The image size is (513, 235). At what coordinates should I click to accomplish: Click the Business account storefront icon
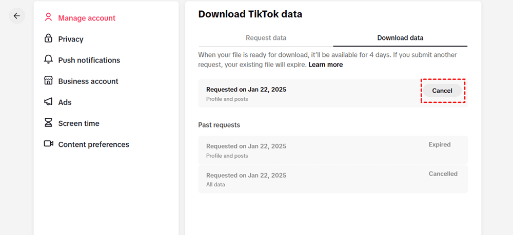click(49, 80)
